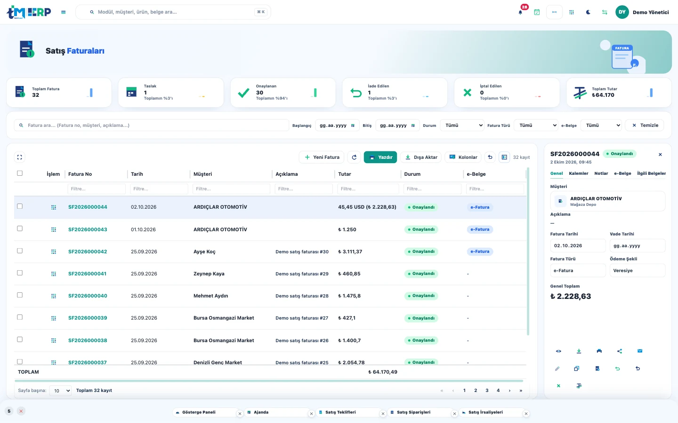The width and height of the screenshot is (678, 423).
Task: Click the lira payment icon in detail panel
Action: pos(579,386)
